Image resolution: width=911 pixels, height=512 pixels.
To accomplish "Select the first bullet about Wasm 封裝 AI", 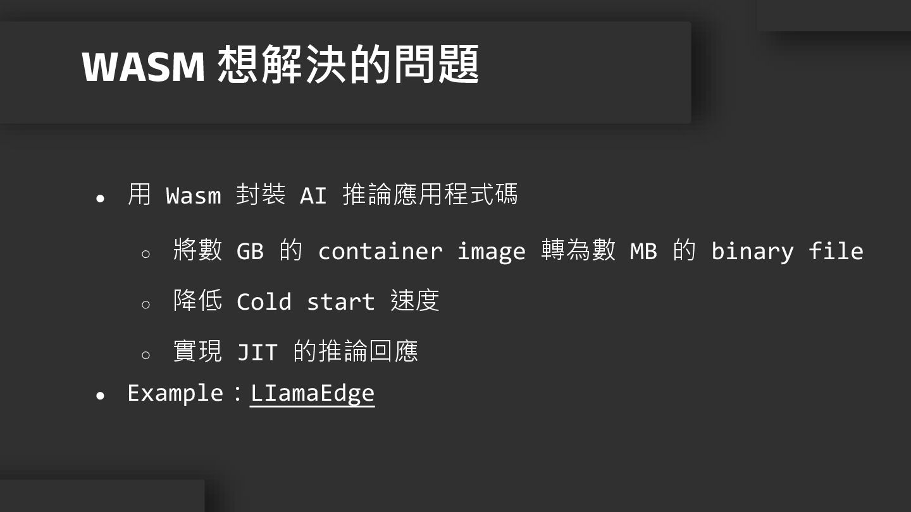I will [323, 195].
